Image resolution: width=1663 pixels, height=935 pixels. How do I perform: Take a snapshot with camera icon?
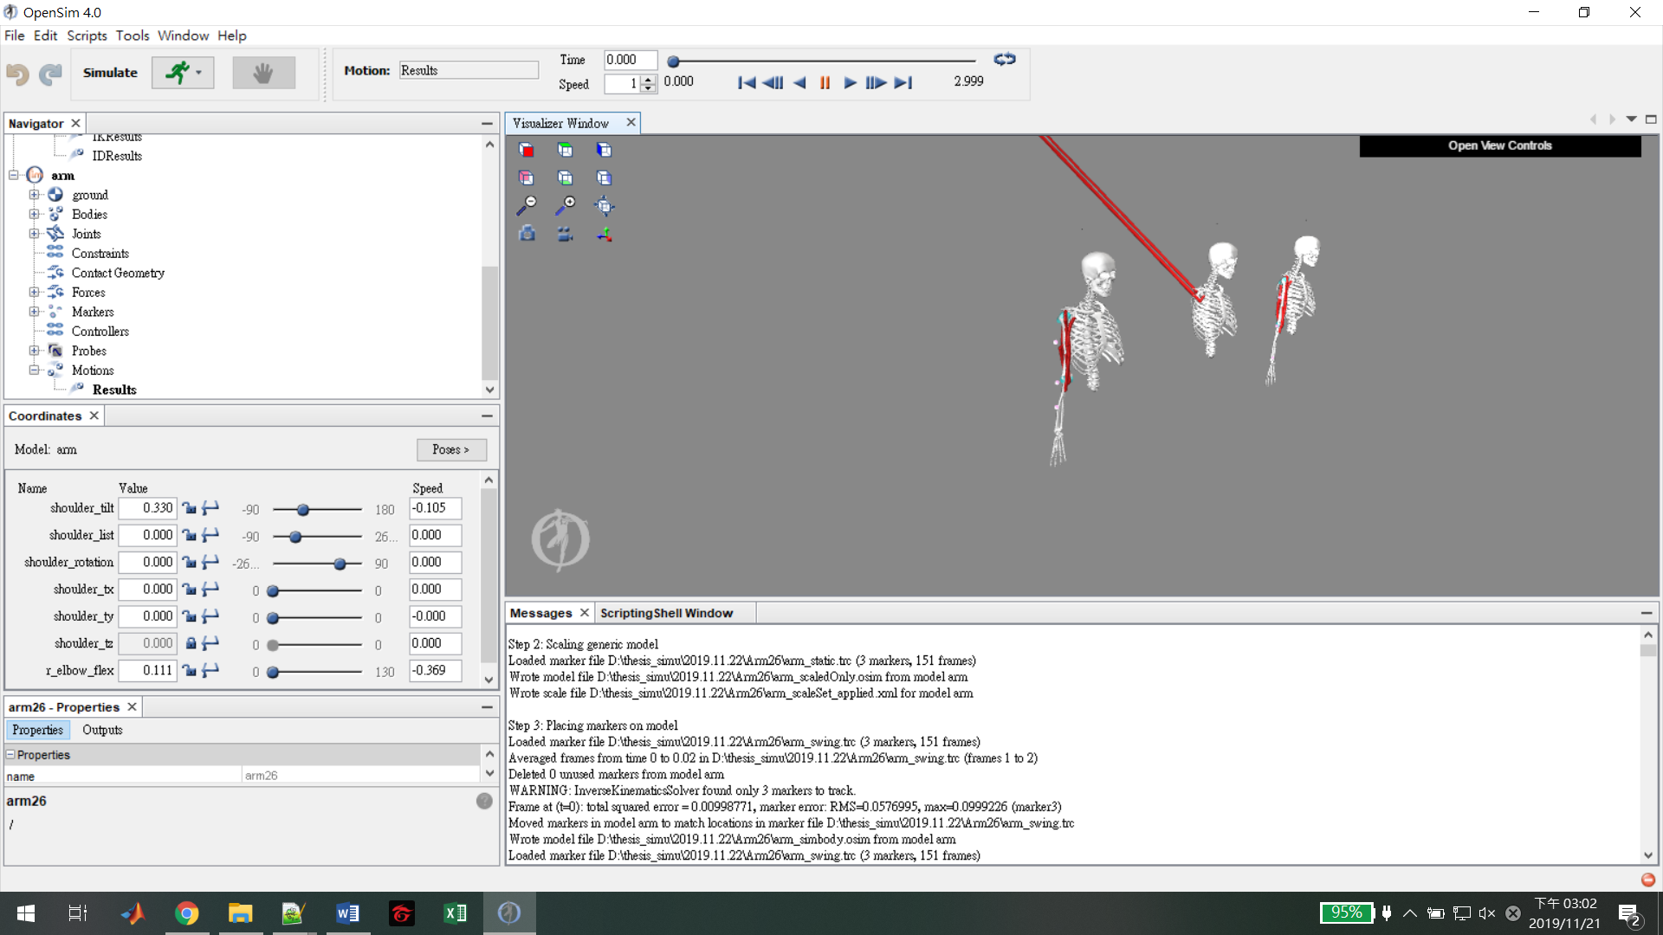point(527,233)
